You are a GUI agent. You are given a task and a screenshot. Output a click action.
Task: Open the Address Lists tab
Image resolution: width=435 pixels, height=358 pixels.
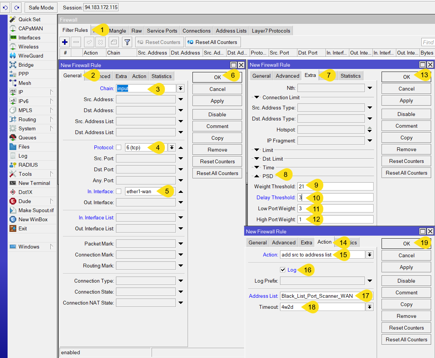coord(231,31)
